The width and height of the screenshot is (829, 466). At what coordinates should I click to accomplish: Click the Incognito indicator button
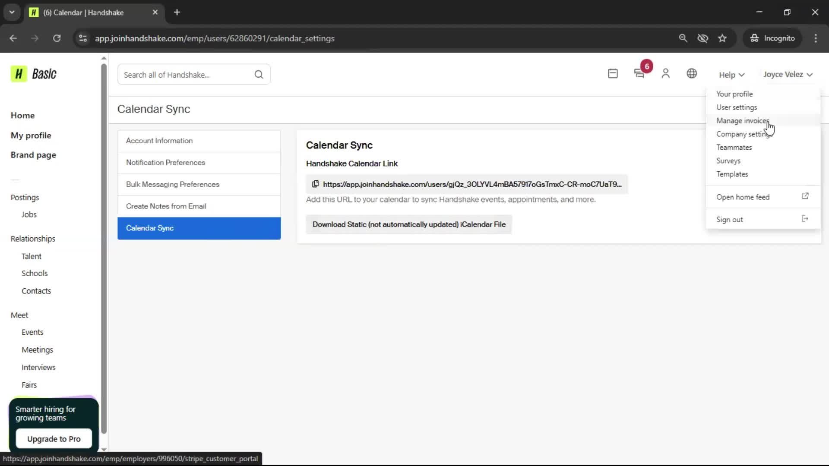(772, 38)
